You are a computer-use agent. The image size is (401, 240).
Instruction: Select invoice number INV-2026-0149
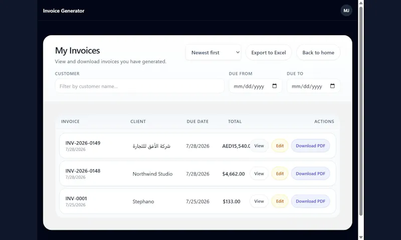[x=83, y=143]
